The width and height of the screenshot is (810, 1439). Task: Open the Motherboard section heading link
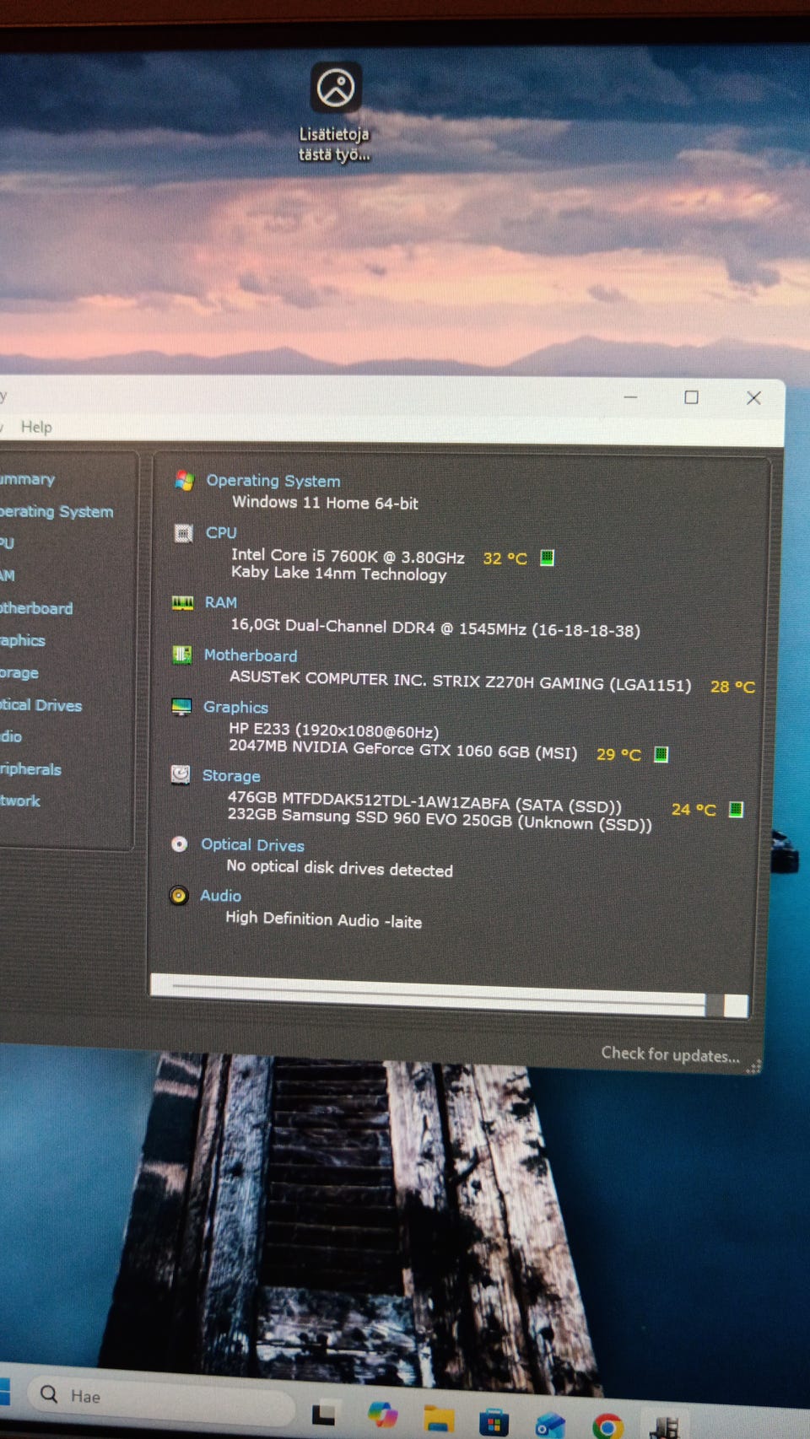(251, 655)
